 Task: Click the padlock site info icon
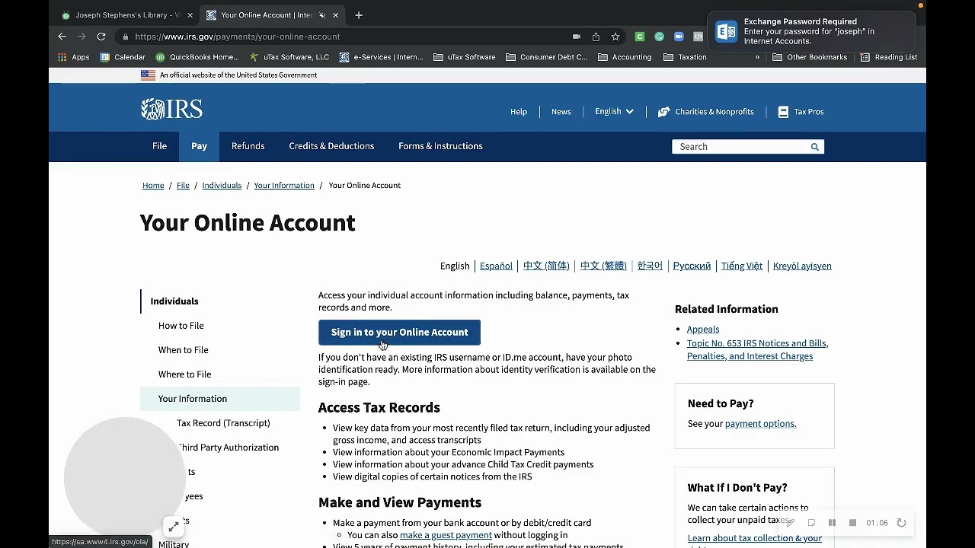pyautogui.click(x=125, y=37)
